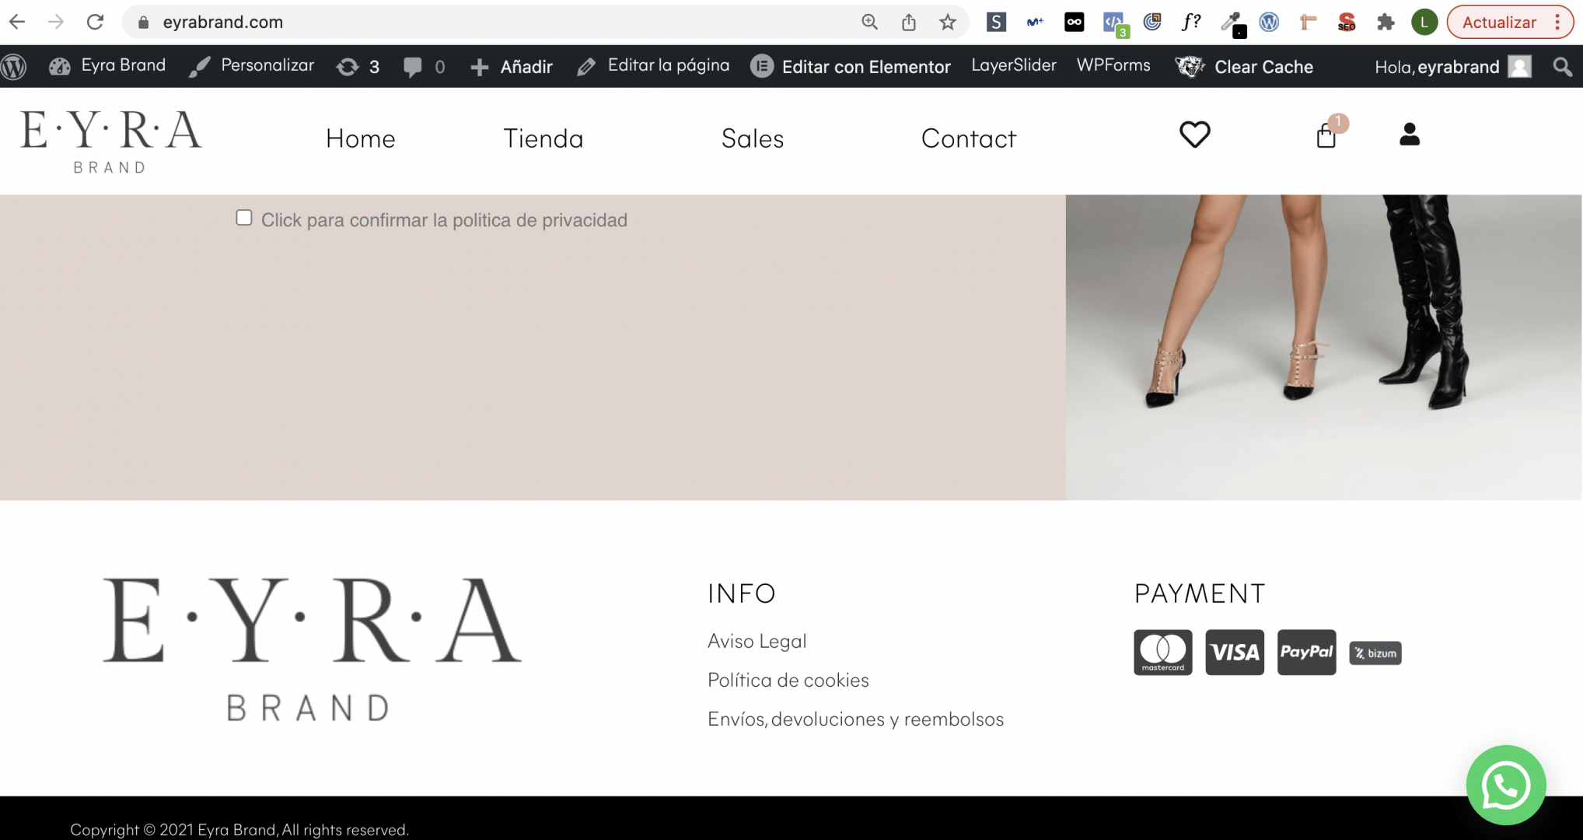Click the Copyright © 2021 Eyra Brand text

tap(239, 829)
